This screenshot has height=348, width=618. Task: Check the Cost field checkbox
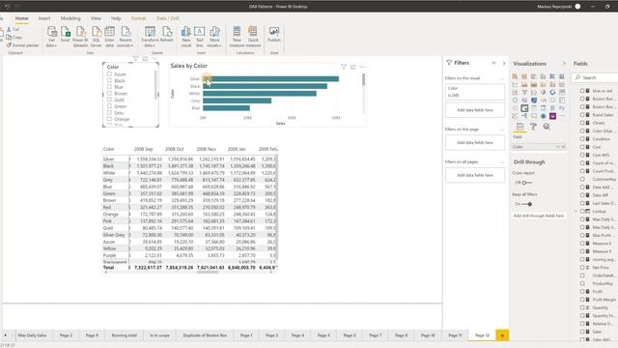tap(582, 147)
